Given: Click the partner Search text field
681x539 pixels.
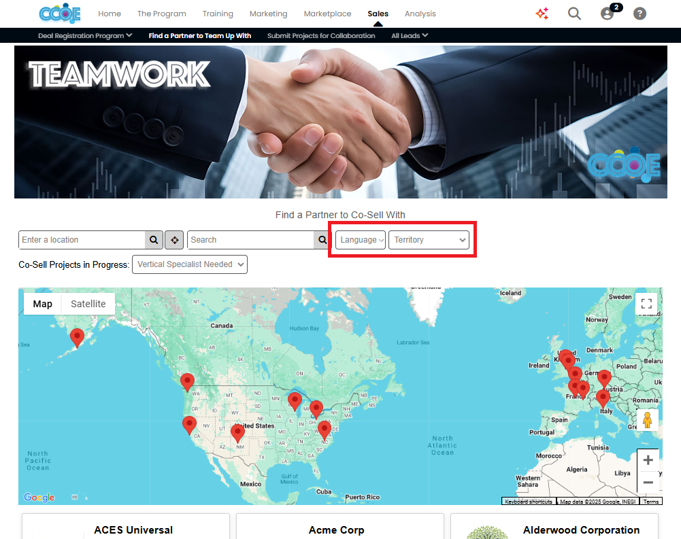Looking at the screenshot, I should [250, 240].
